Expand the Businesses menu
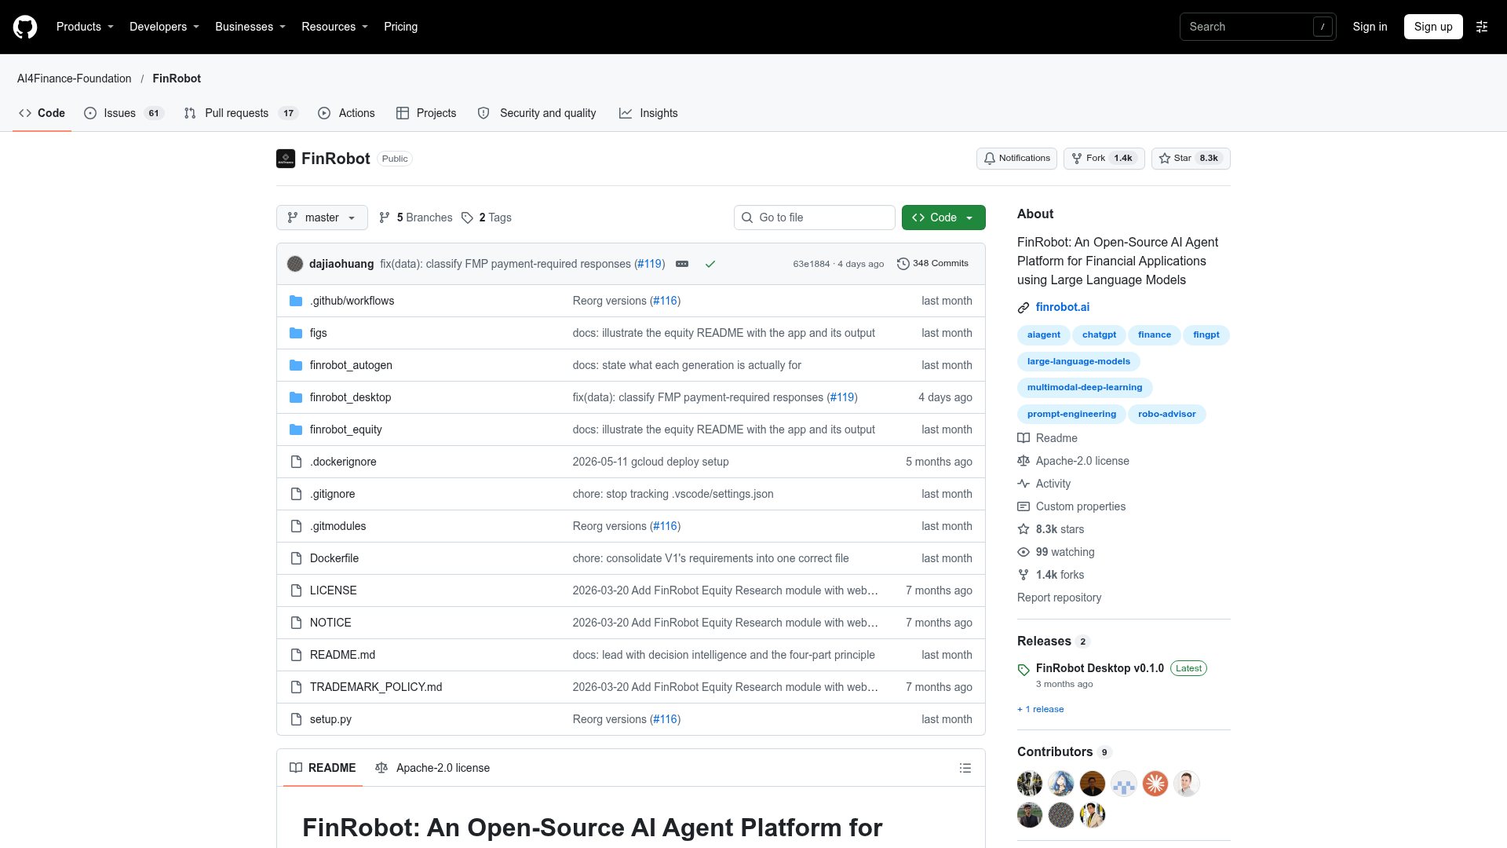Viewport: 1507px width, 848px height. click(x=250, y=27)
